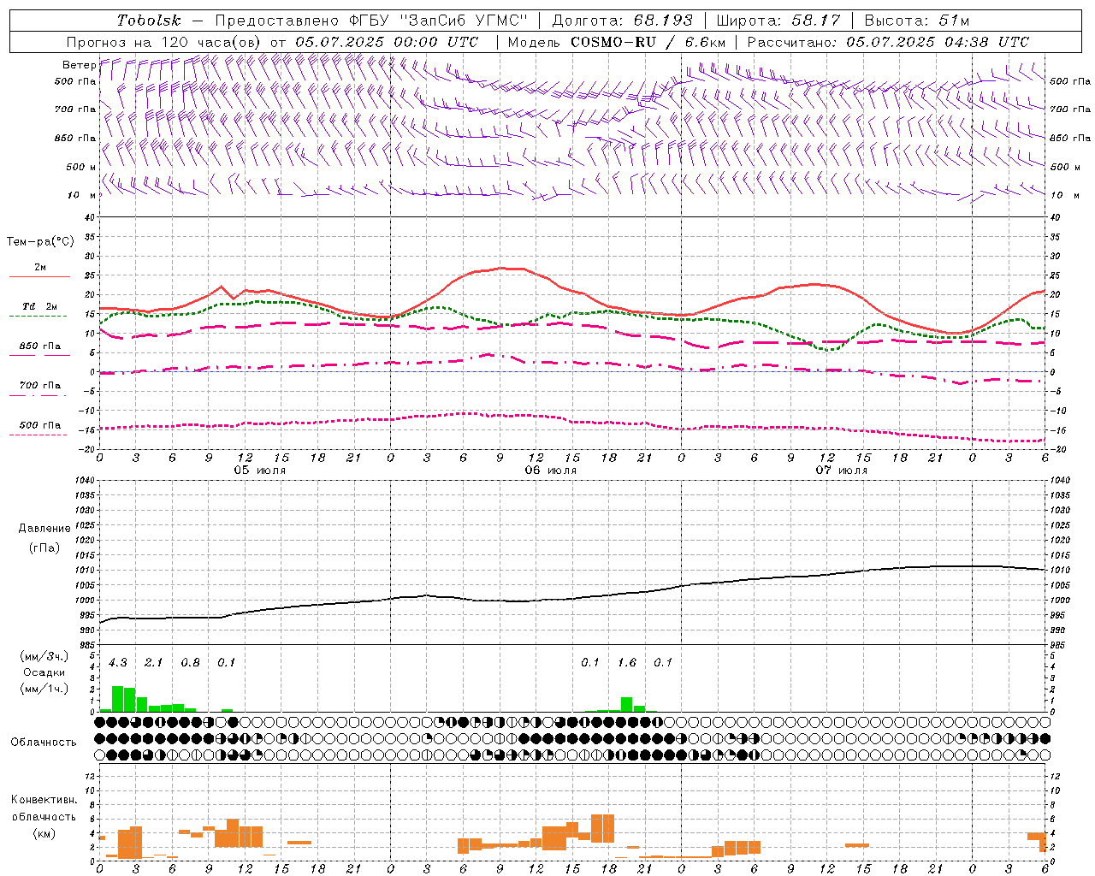Click the "1.6" three-hour precipitation value
Screen dimensions: 1095x876
(x=627, y=663)
